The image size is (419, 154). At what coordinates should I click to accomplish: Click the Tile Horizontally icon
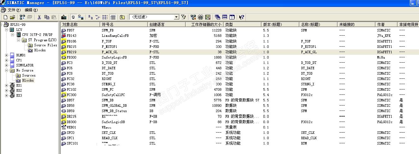tap(225, 17)
